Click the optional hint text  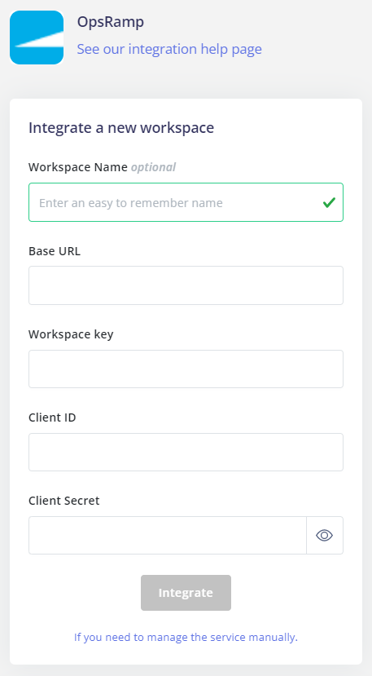[x=153, y=167]
